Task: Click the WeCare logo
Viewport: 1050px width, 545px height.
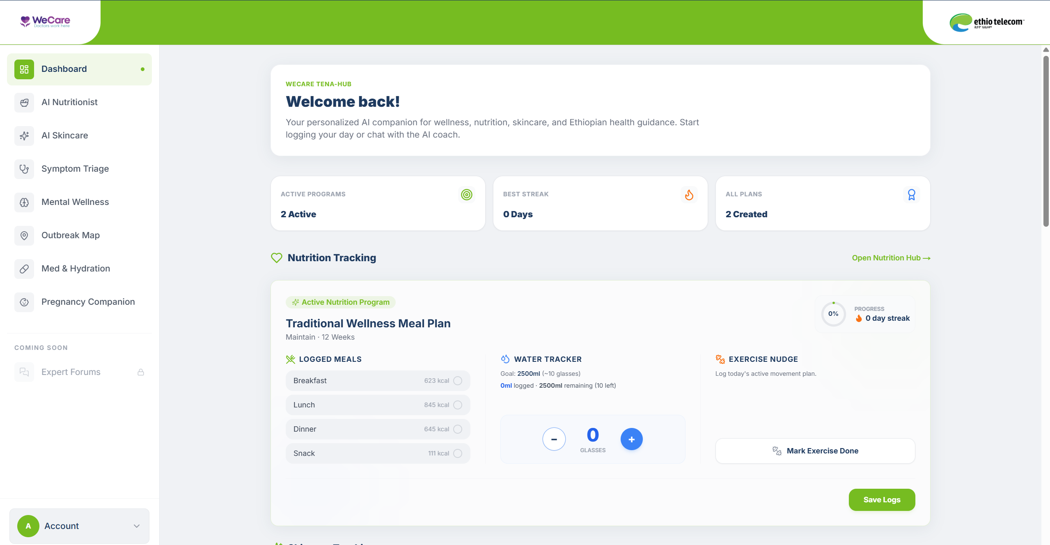Action: click(x=45, y=21)
